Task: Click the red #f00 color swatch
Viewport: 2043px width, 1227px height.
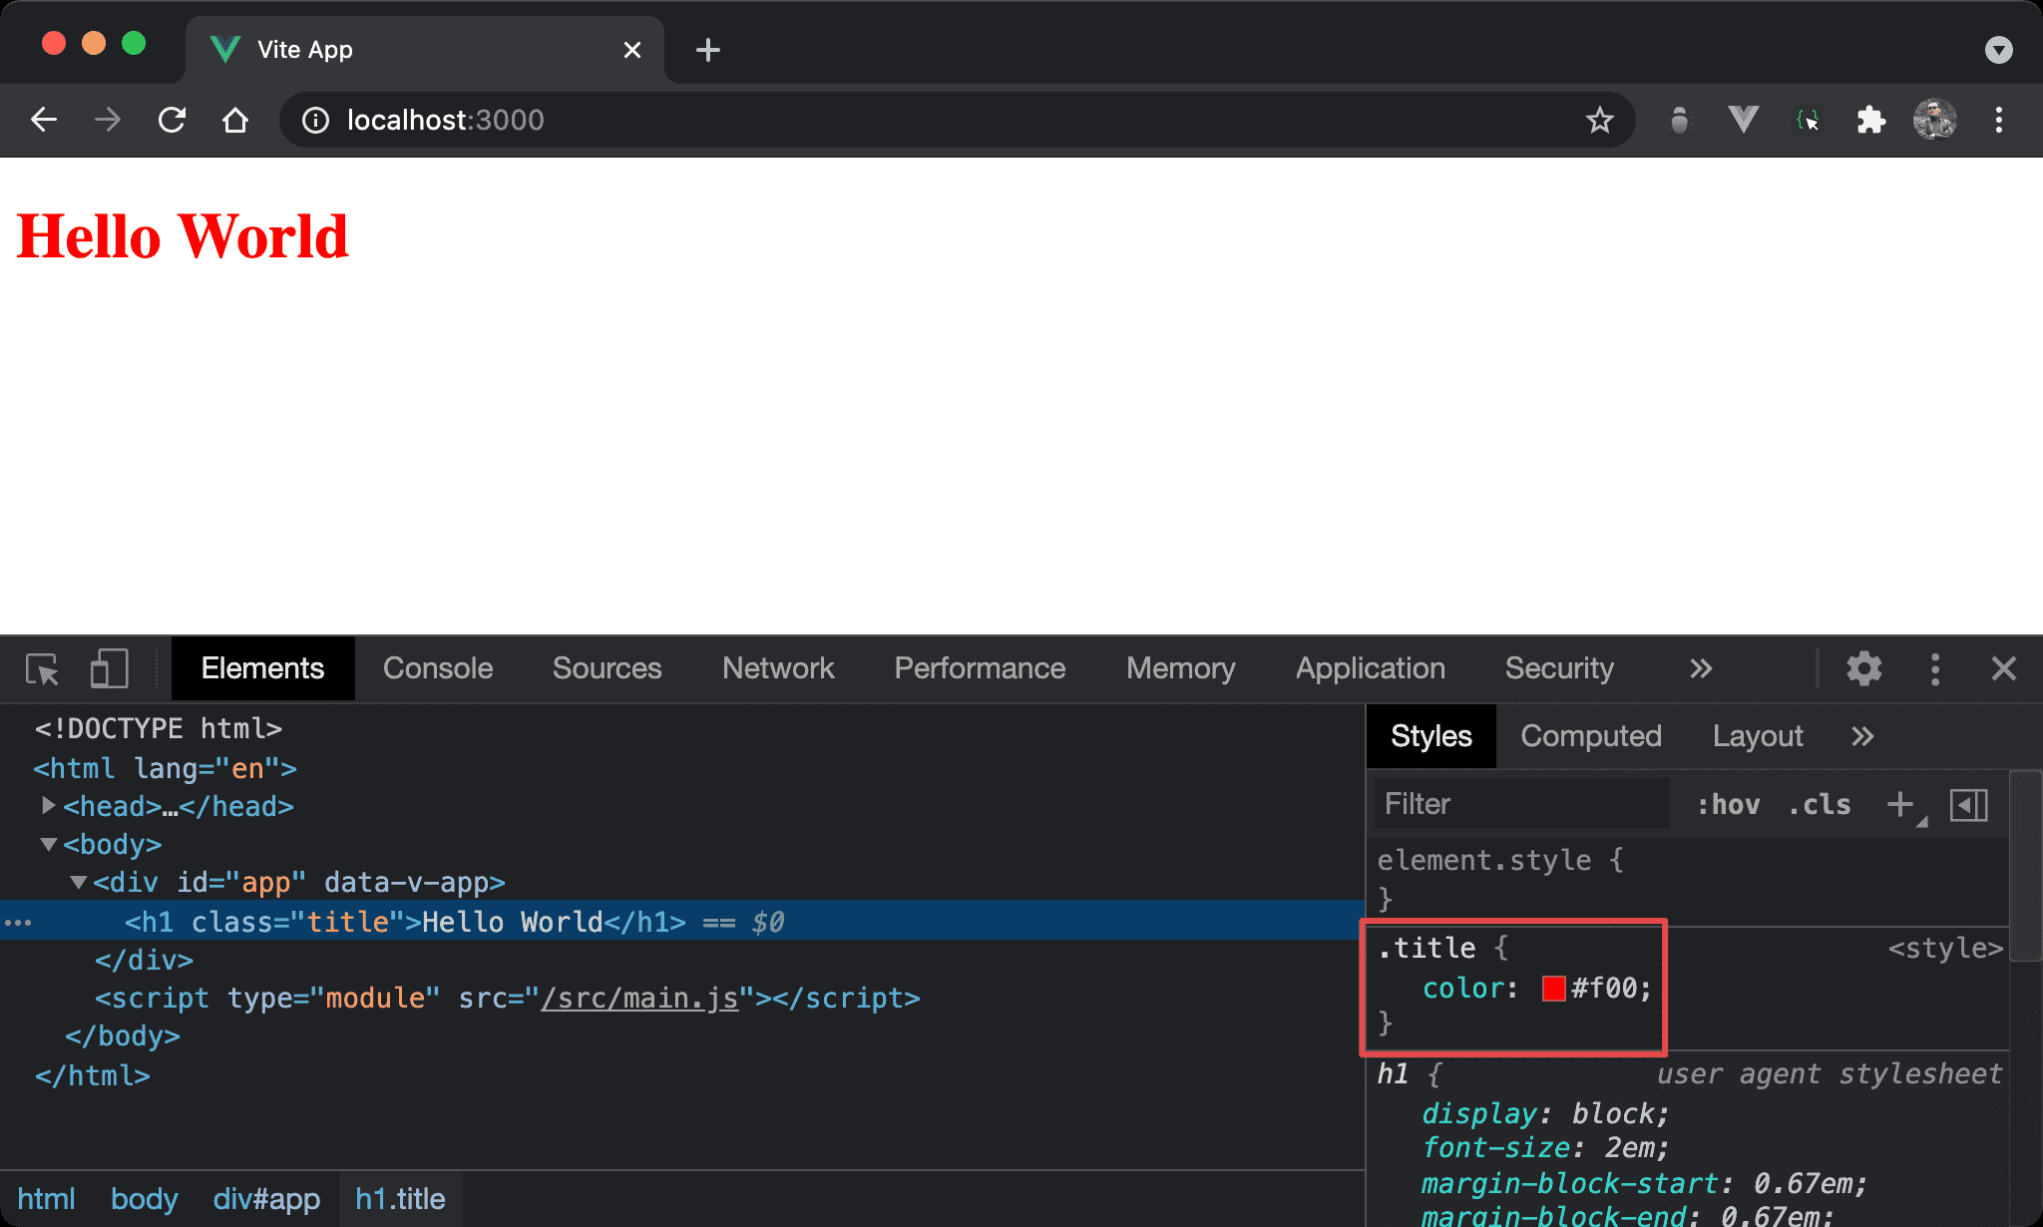Action: (1553, 988)
